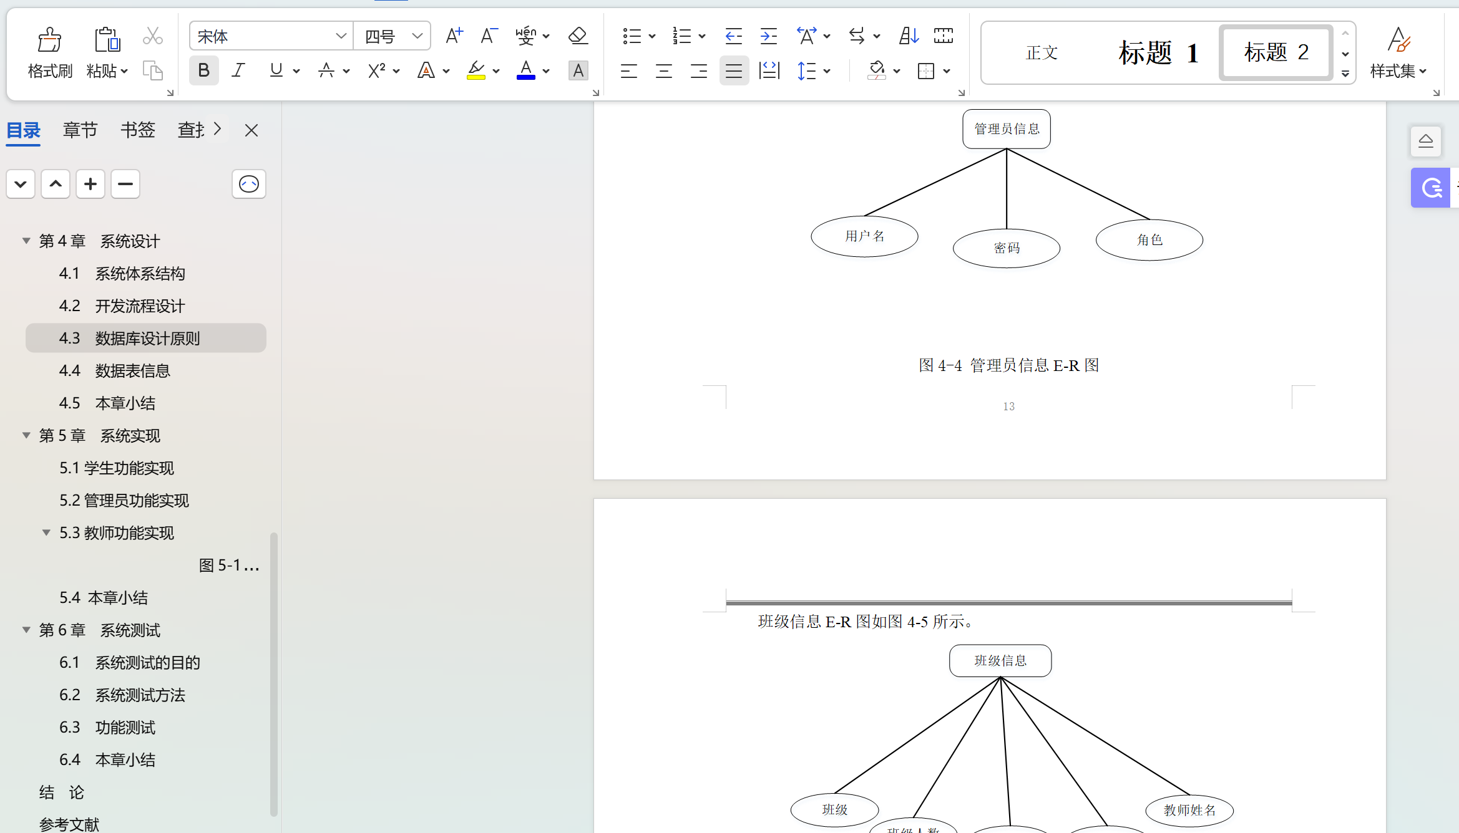Image resolution: width=1459 pixels, height=833 pixels.
Task: Switch to the 书签 tab
Action: [x=137, y=130]
